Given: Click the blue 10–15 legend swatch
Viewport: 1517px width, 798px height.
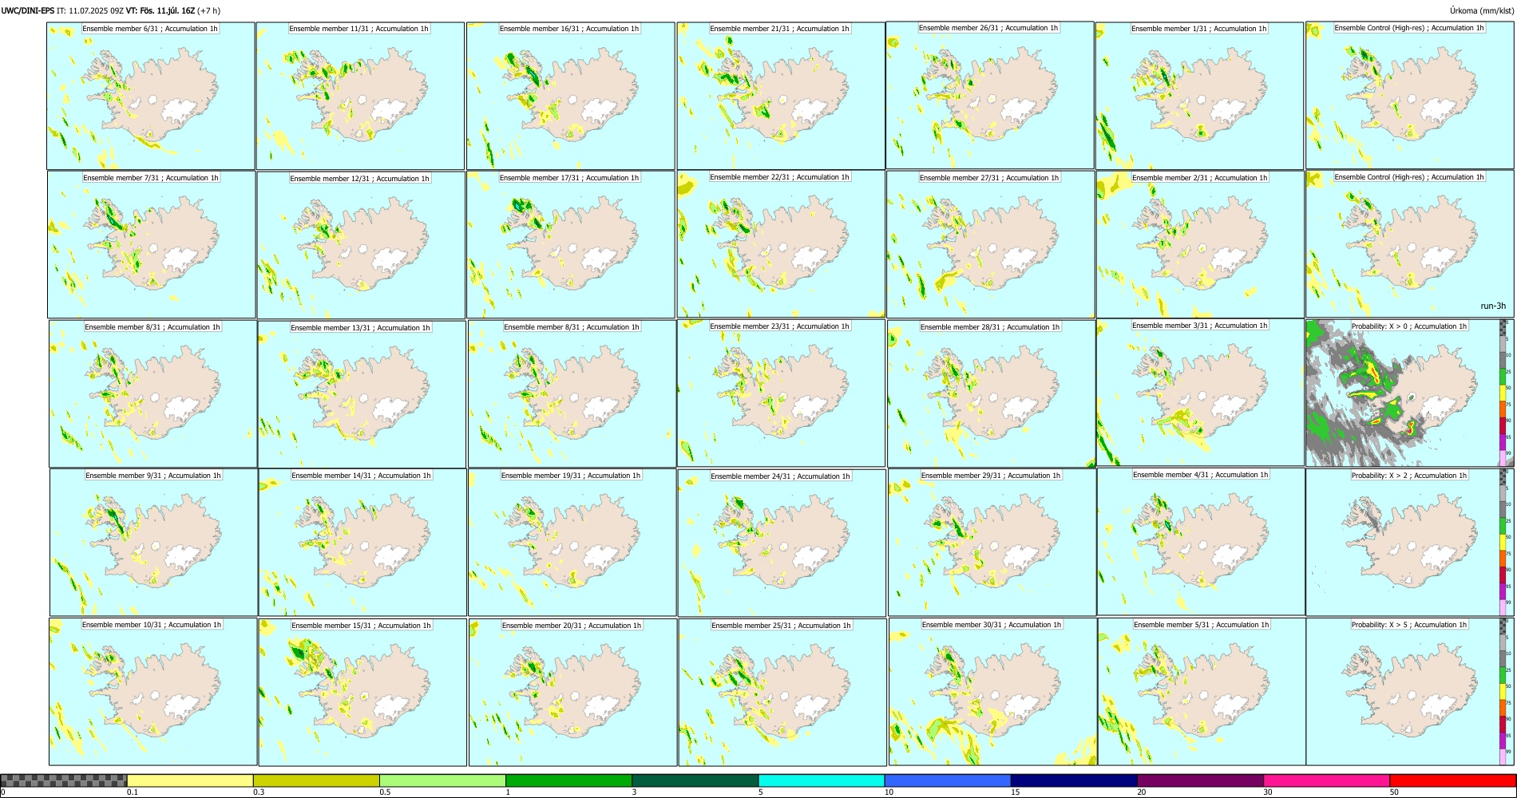Looking at the screenshot, I should pyautogui.click(x=948, y=780).
